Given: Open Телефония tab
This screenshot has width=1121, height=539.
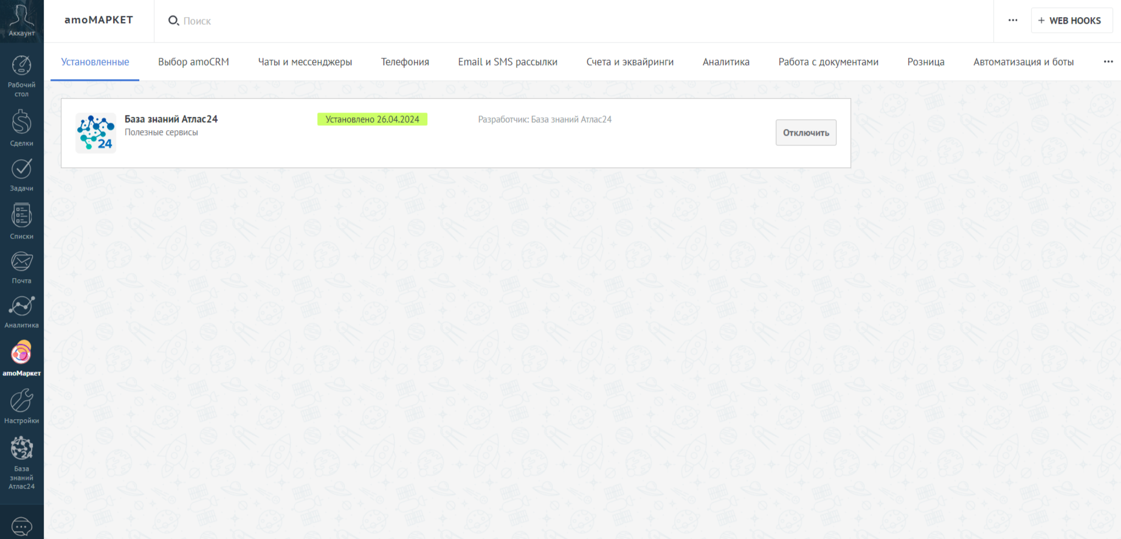Looking at the screenshot, I should tap(405, 61).
